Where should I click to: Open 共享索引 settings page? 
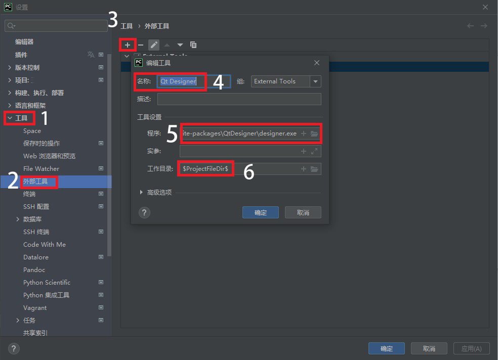click(x=35, y=333)
